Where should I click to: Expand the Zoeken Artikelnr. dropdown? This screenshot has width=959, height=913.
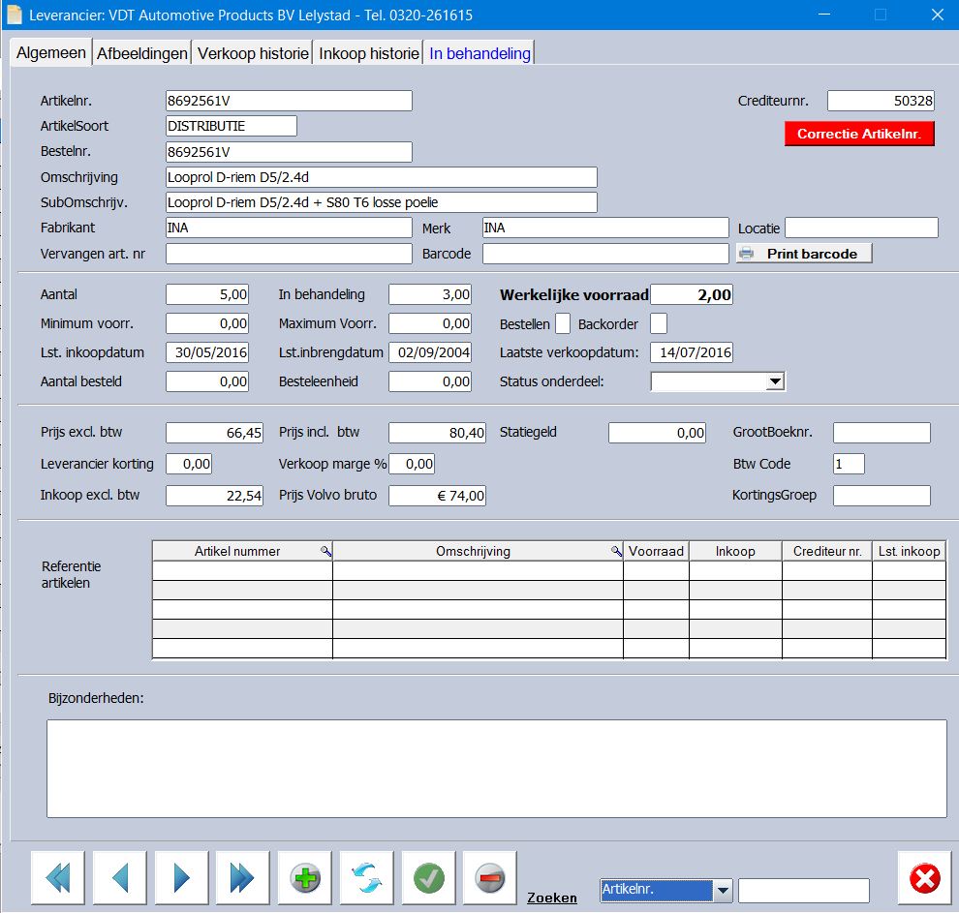(x=722, y=891)
